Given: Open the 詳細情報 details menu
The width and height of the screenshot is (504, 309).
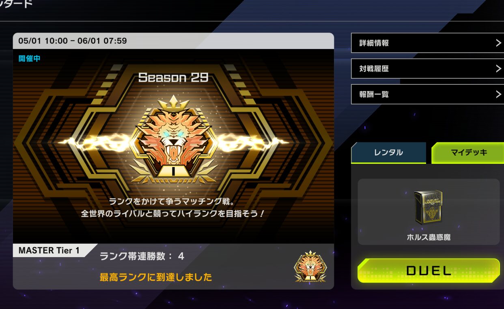Looking at the screenshot, I should pyautogui.click(x=427, y=43).
